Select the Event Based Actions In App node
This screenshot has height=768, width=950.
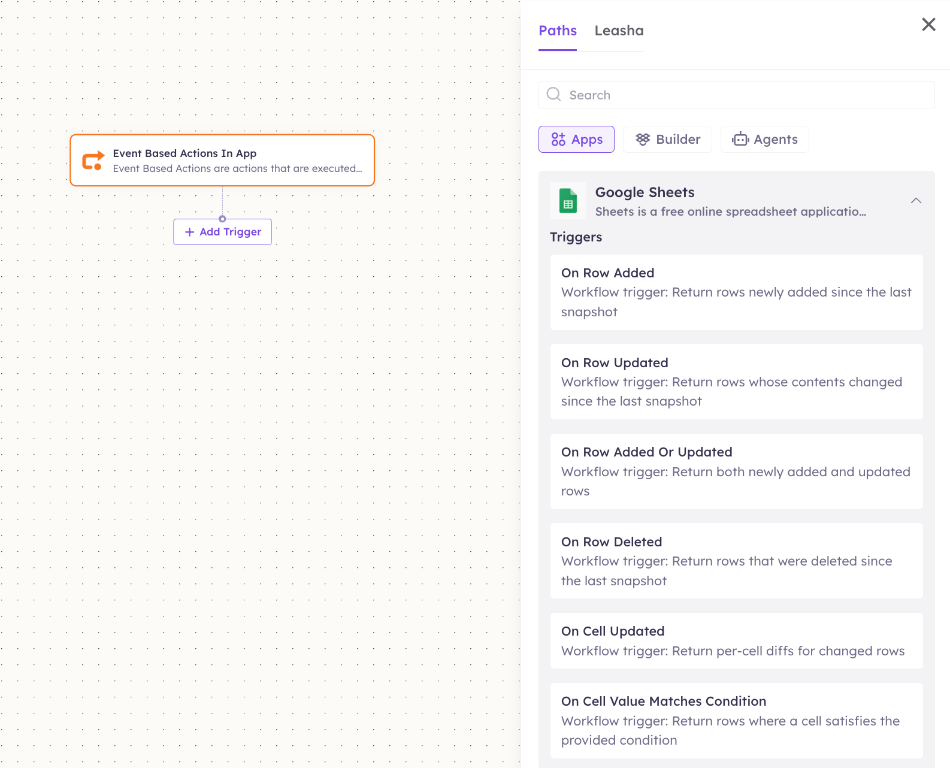(222, 160)
